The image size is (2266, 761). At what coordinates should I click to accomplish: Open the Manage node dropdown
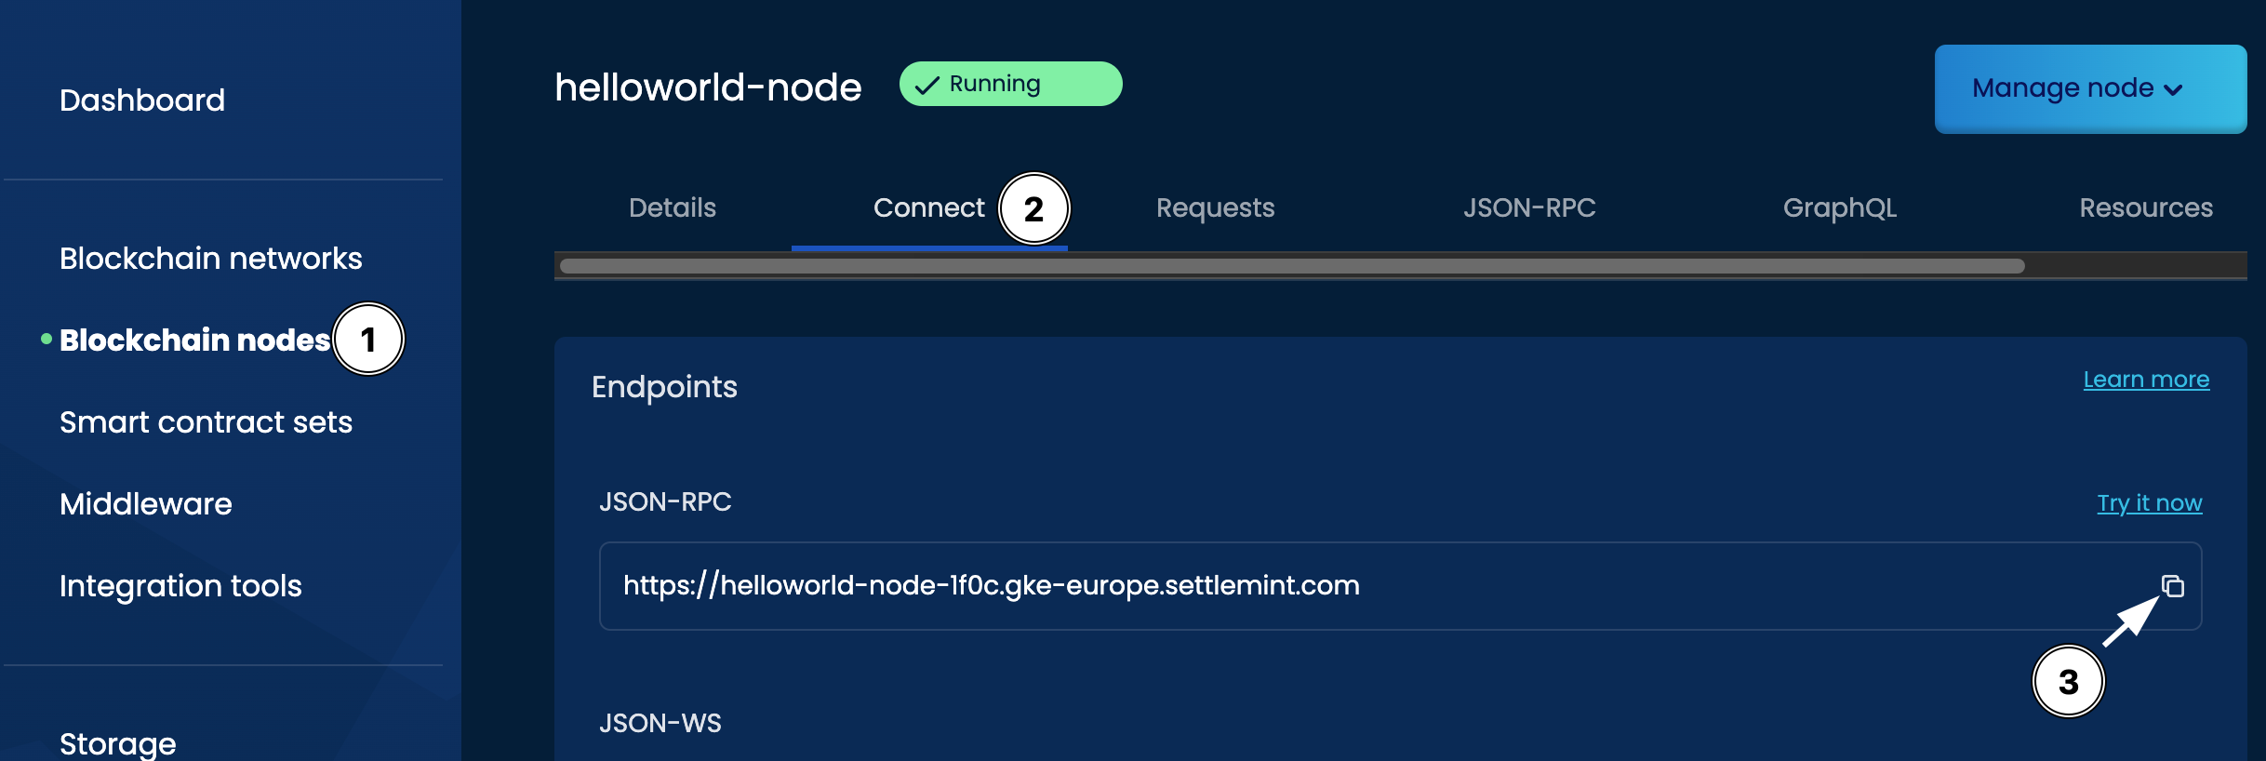click(x=2090, y=88)
